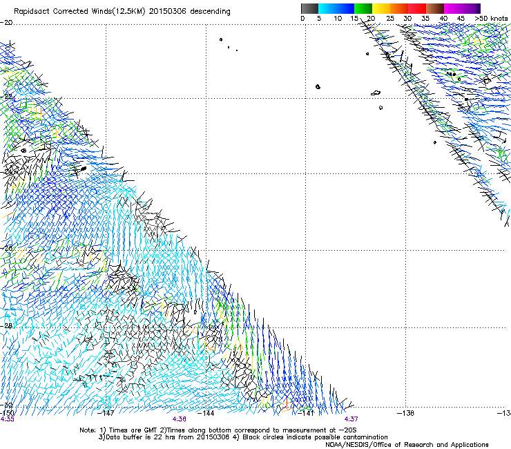511x449 pixels.
Task: Click the red 30-35 knots legend swatch
Action: [417, 8]
